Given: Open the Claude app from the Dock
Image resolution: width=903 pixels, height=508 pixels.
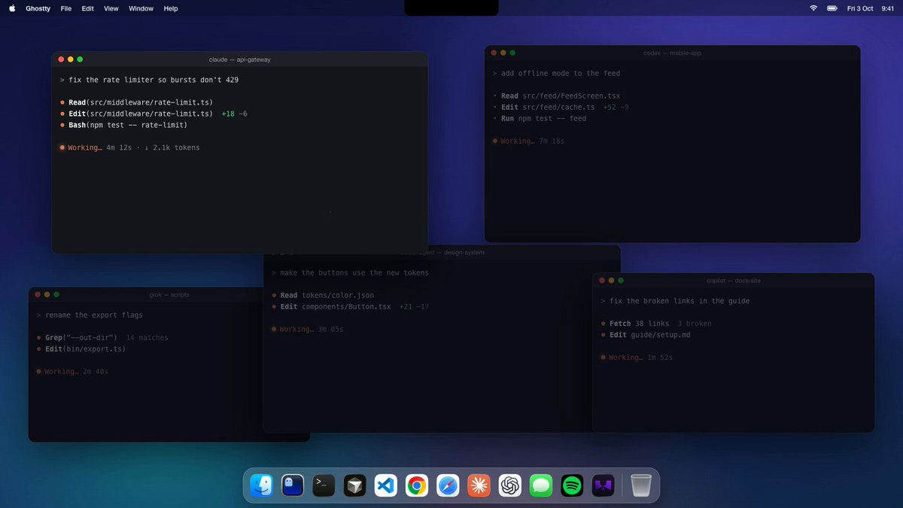Looking at the screenshot, I should click(x=479, y=485).
